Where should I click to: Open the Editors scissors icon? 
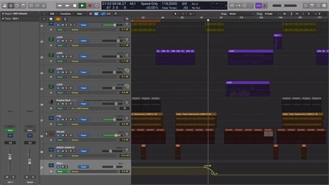(x=43, y=6)
